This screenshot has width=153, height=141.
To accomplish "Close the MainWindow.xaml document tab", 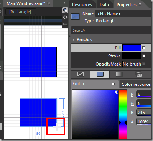I will pos(49,3).
